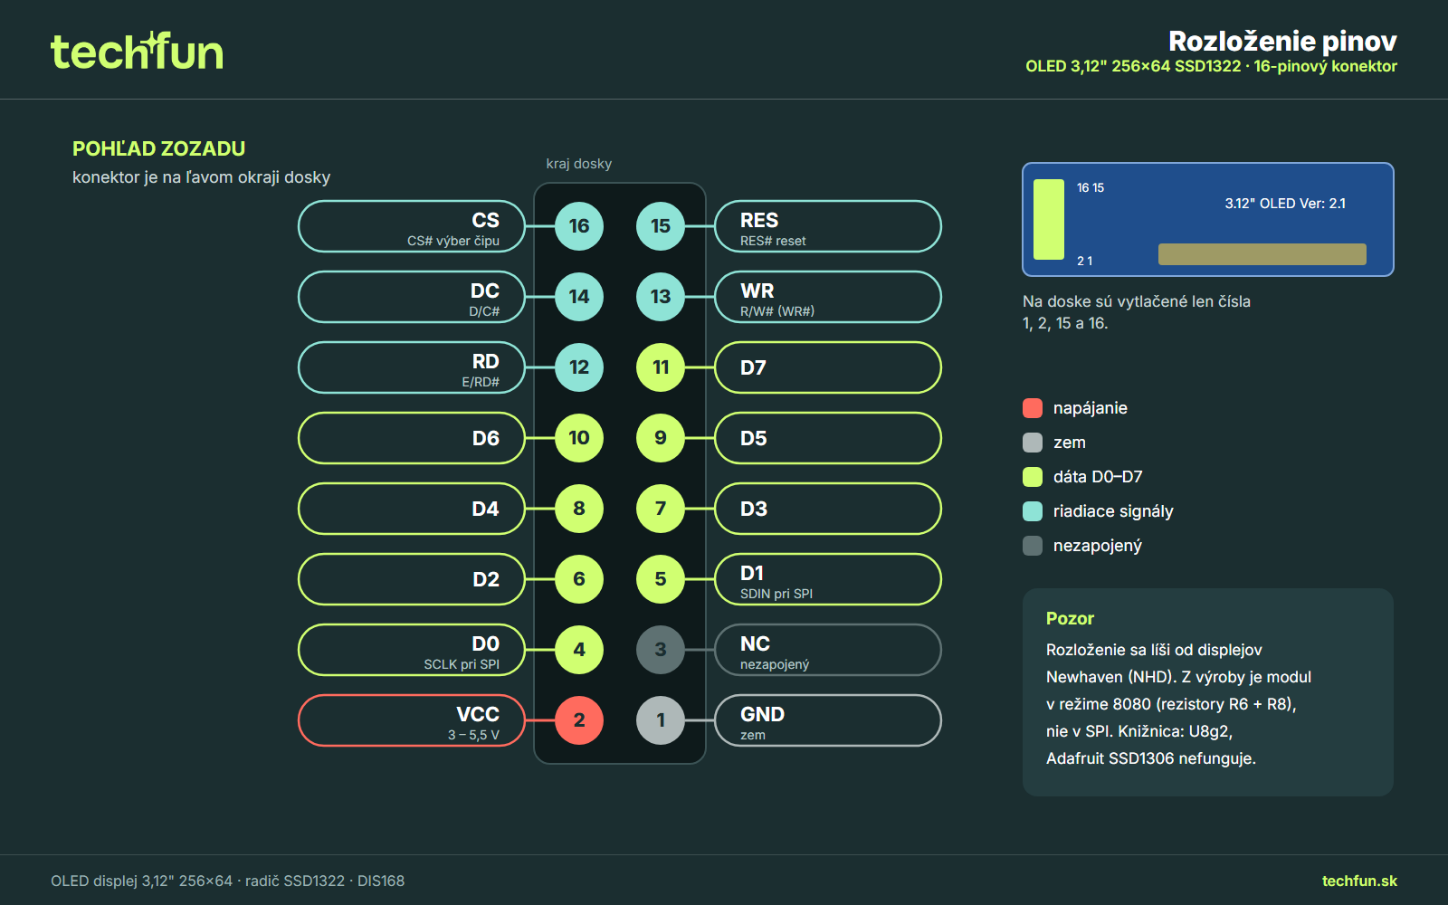Click the Rozloženie pinov title

(1282, 41)
